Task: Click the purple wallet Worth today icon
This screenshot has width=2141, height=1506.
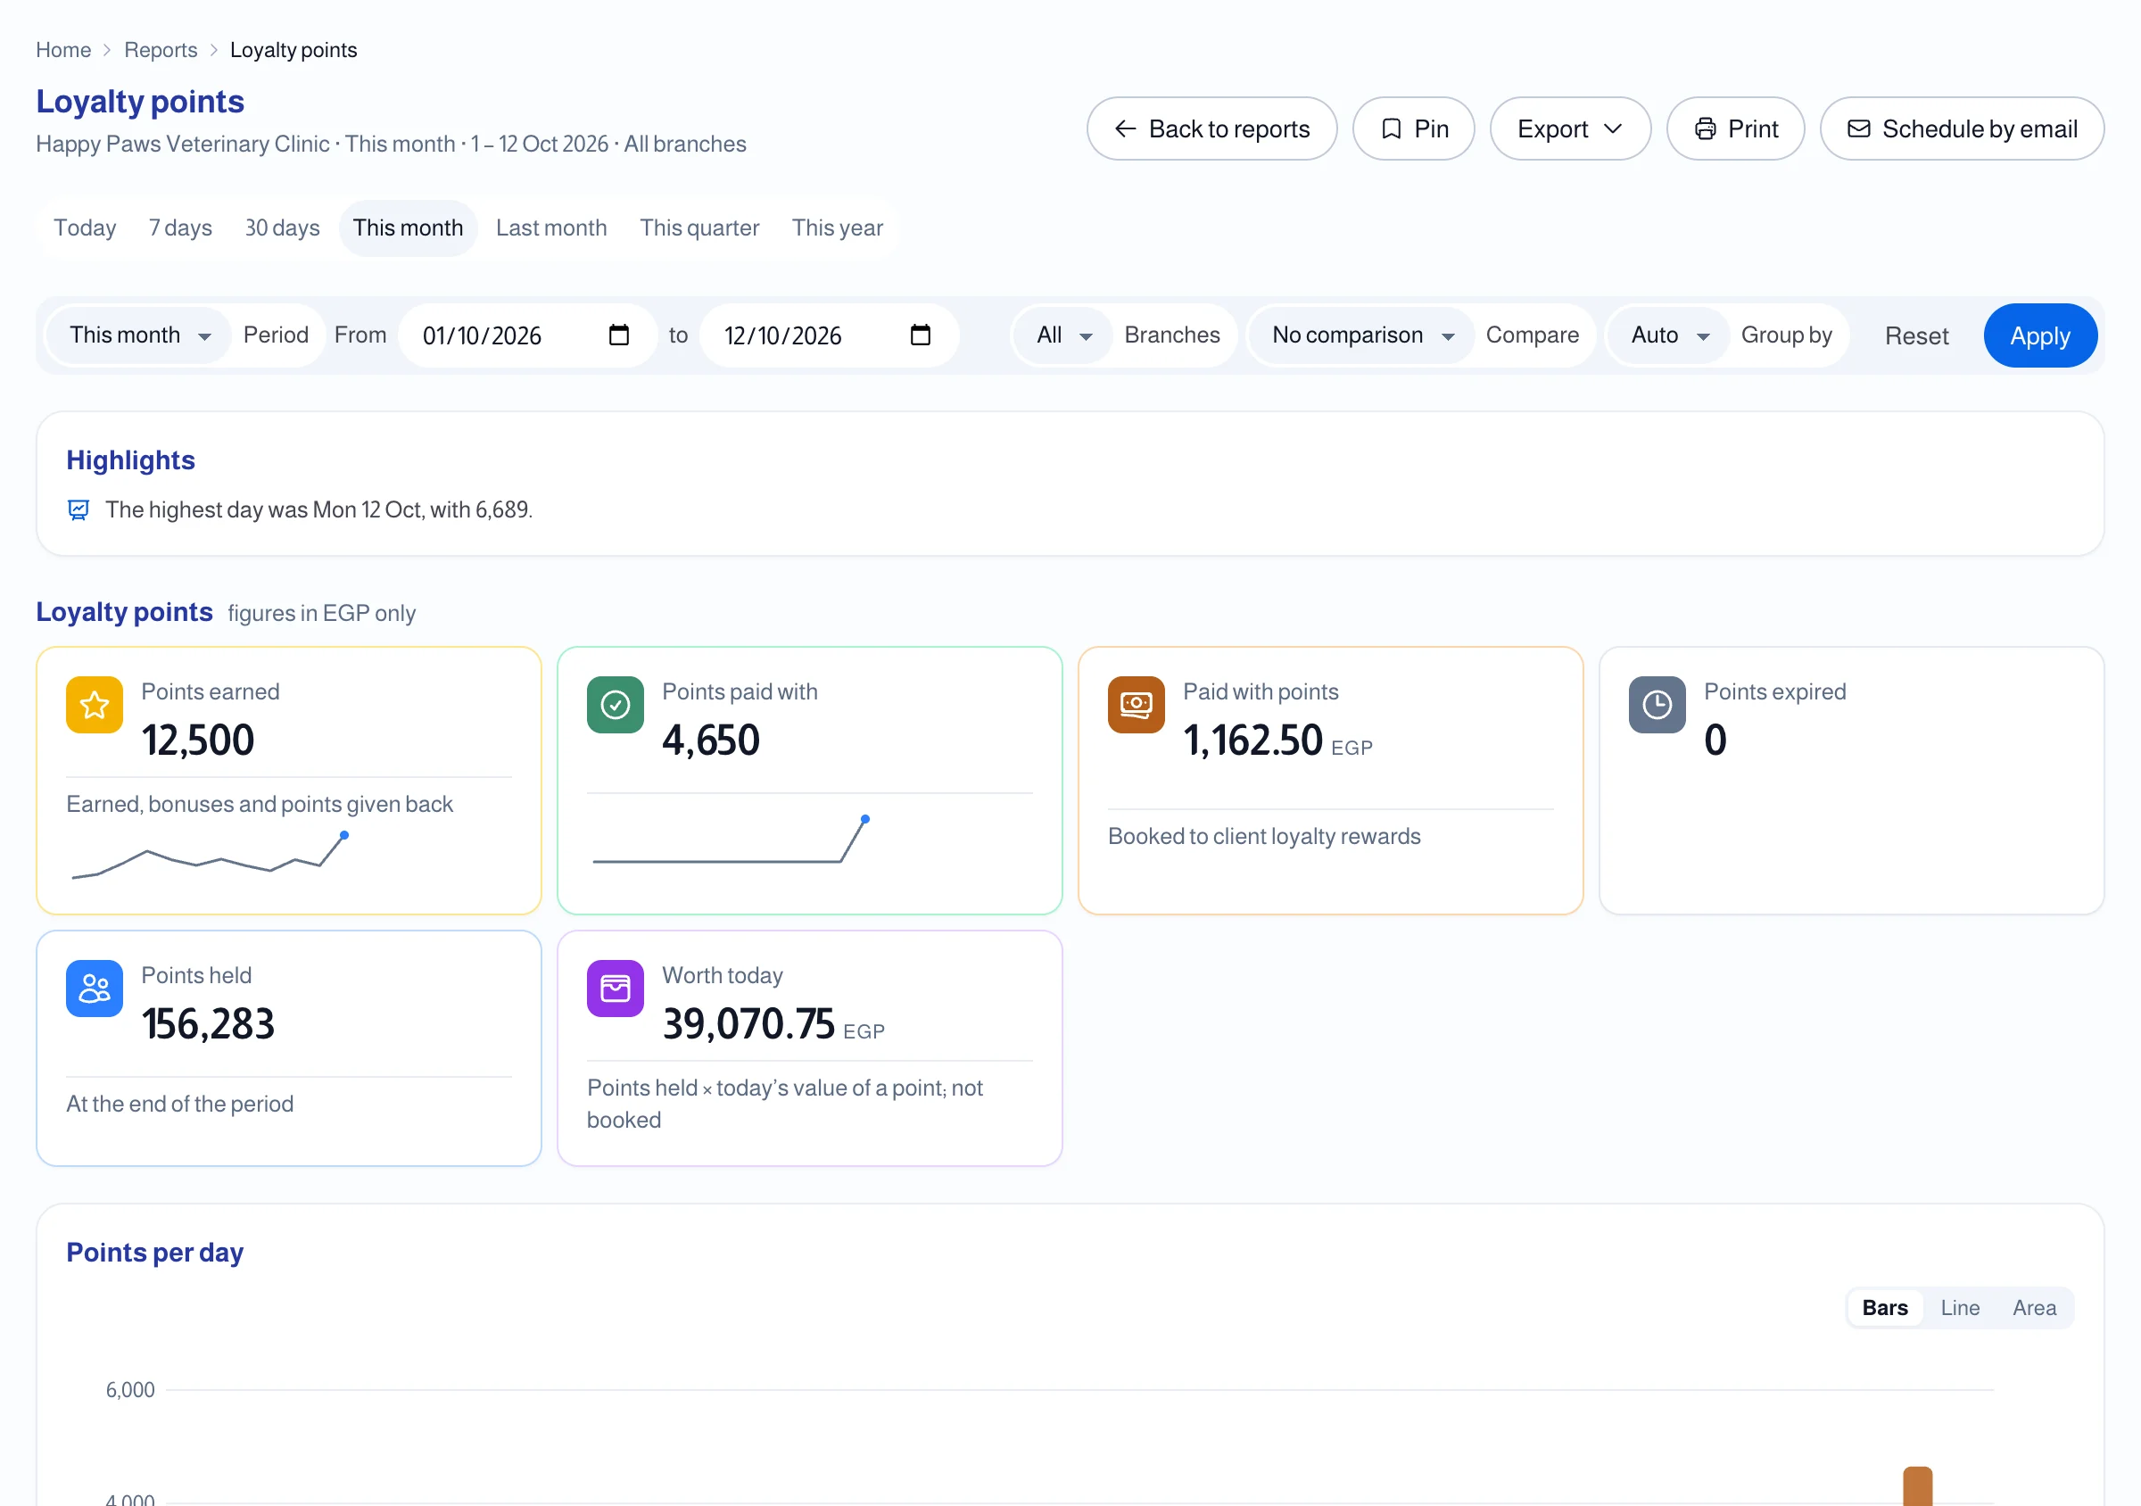Action: pyautogui.click(x=616, y=989)
